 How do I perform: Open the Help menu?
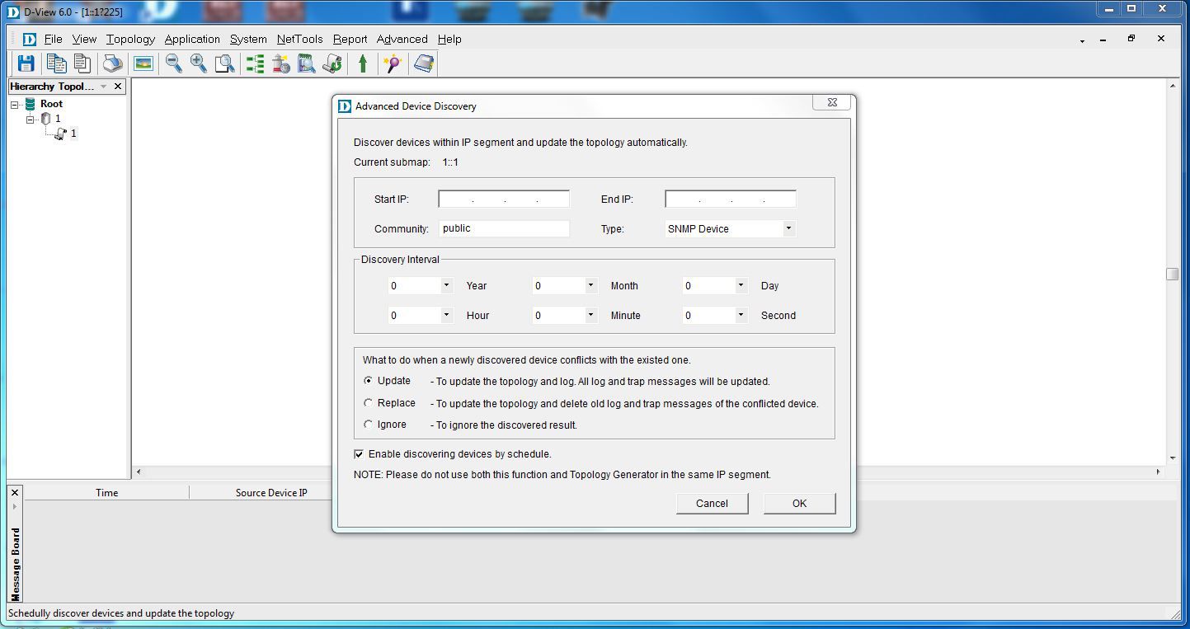point(449,39)
